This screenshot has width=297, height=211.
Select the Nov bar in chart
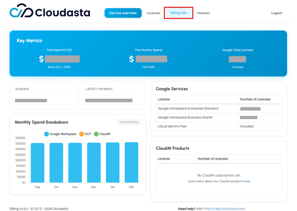pos(75,163)
